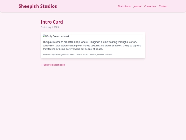The height and width of the screenshot is (140, 186).
Task: Open the Sketchbook nav link
Action: point(124,6)
